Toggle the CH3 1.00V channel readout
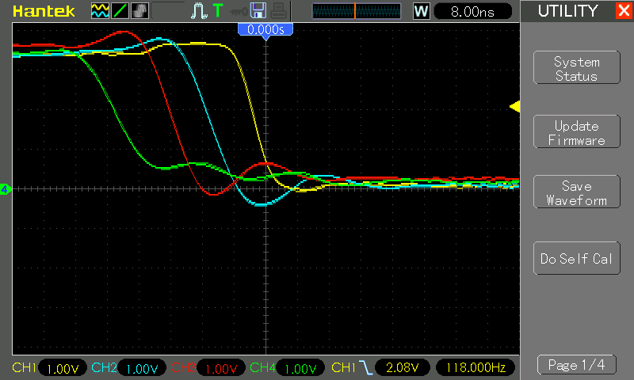Image resolution: width=634 pixels, height=380 pixels. pyautogui.click(x=208, y=368)
